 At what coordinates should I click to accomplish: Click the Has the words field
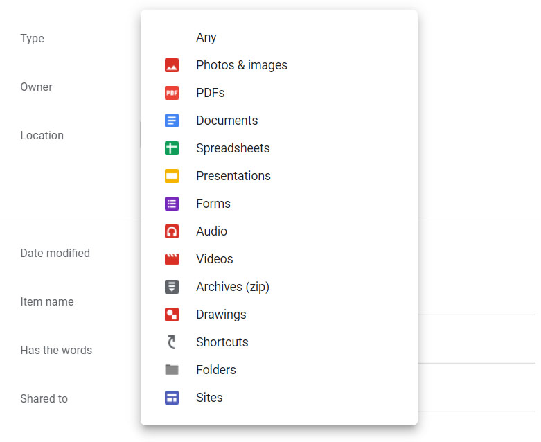pyautogui.click(x=477, y=351)
